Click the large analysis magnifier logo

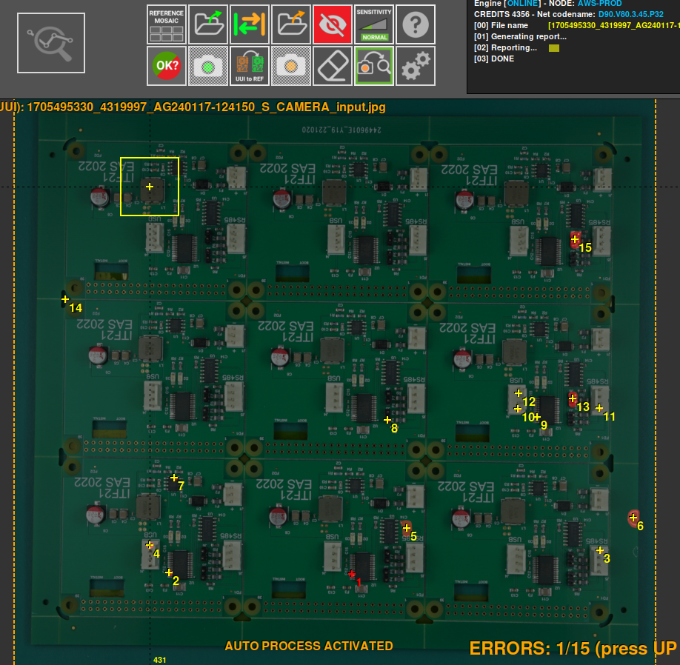(x=51, y=43)
